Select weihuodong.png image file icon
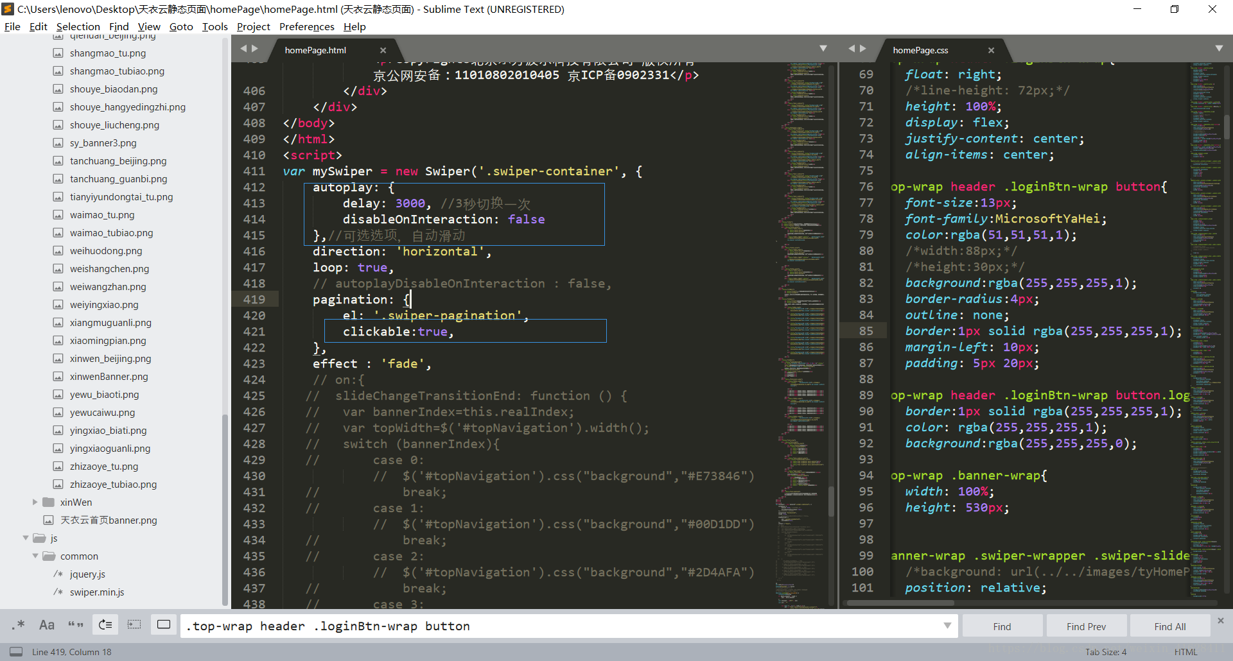 (x=58, y=251)
